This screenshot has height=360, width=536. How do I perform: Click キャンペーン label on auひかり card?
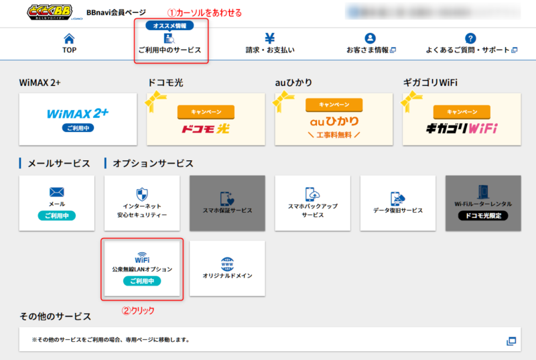click(x=334, y=105)
